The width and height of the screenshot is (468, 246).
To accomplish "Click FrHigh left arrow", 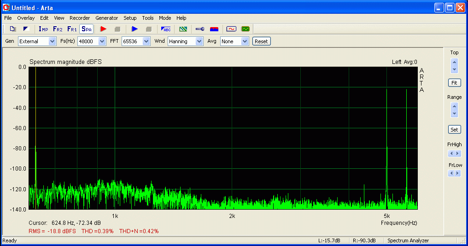I will [x=451, y=154].
